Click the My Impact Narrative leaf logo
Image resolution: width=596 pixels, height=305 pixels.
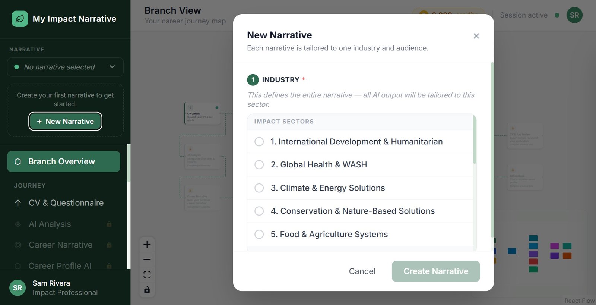(x=20, y=19)
